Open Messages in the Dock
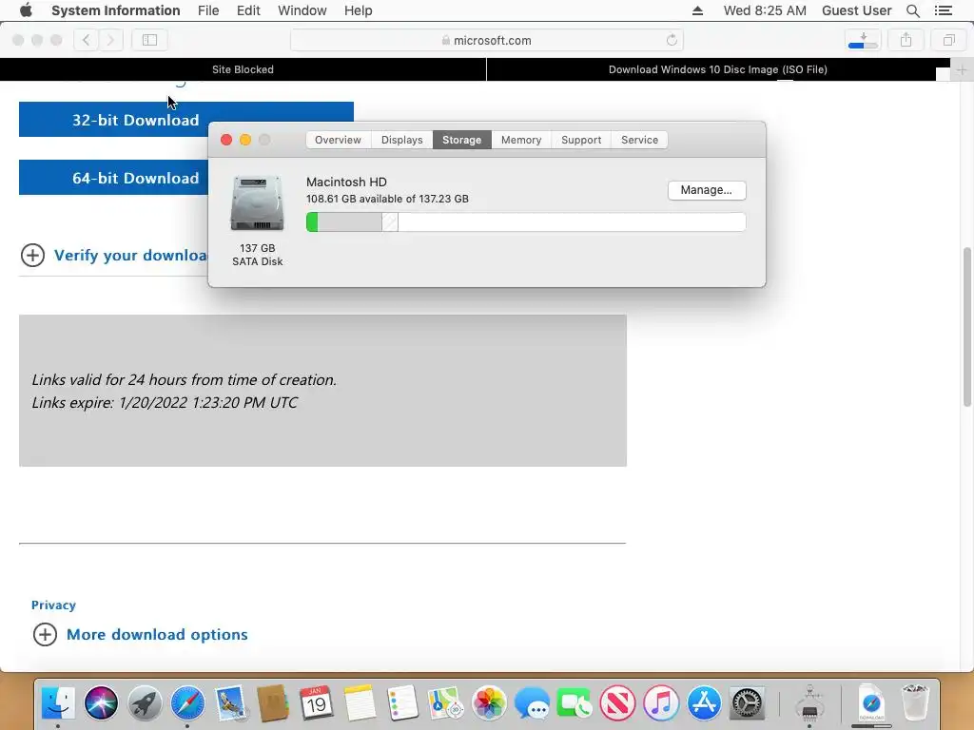The height and width of the screenshot is (730, 974). [532, 703]
